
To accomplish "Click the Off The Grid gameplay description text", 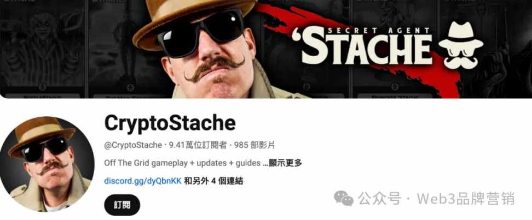I will (x=182, y=163).
